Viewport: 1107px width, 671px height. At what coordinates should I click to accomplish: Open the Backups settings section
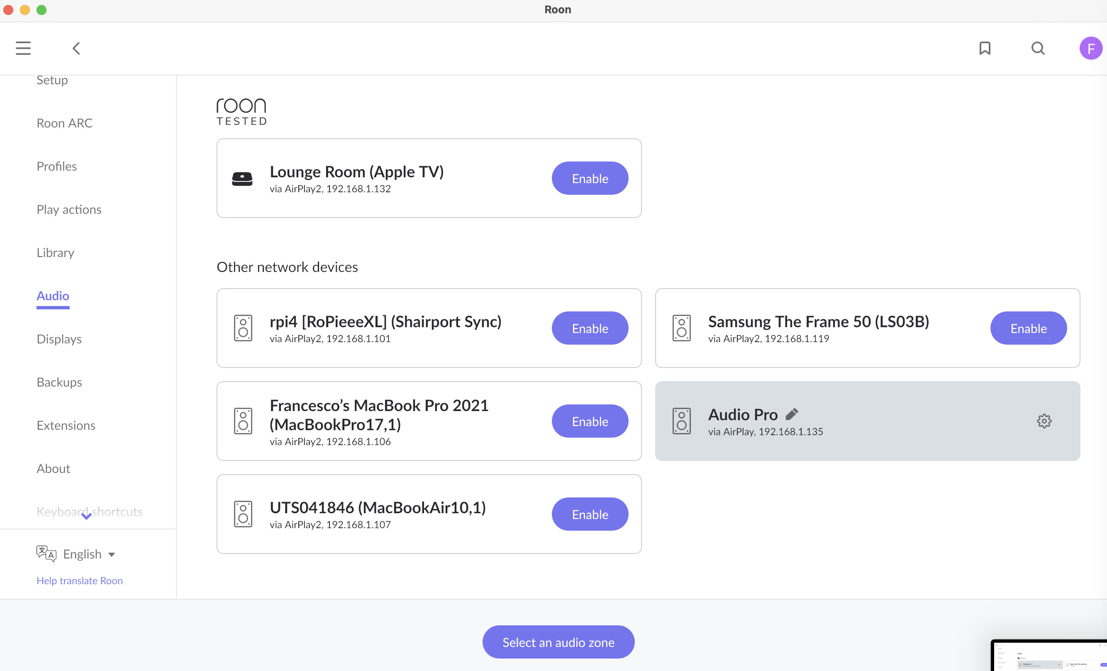point(59,382)
